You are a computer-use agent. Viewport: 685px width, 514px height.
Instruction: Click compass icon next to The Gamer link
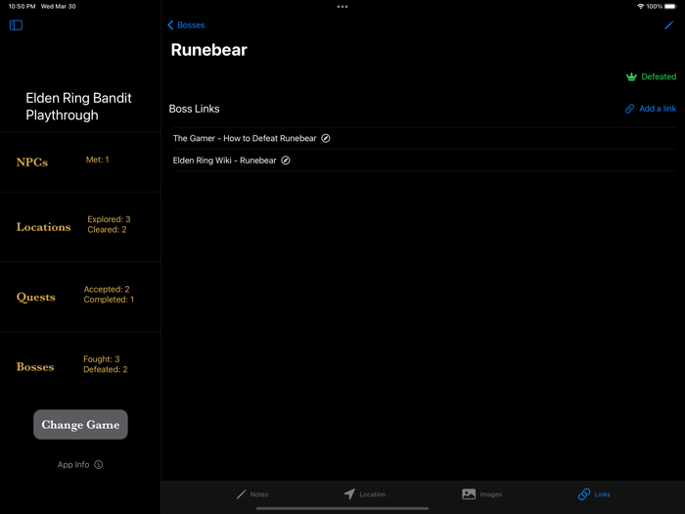326,138
